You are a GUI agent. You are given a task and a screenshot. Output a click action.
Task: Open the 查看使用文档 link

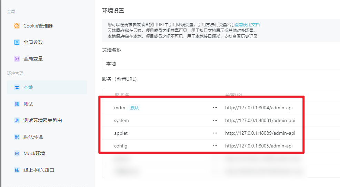247,25
